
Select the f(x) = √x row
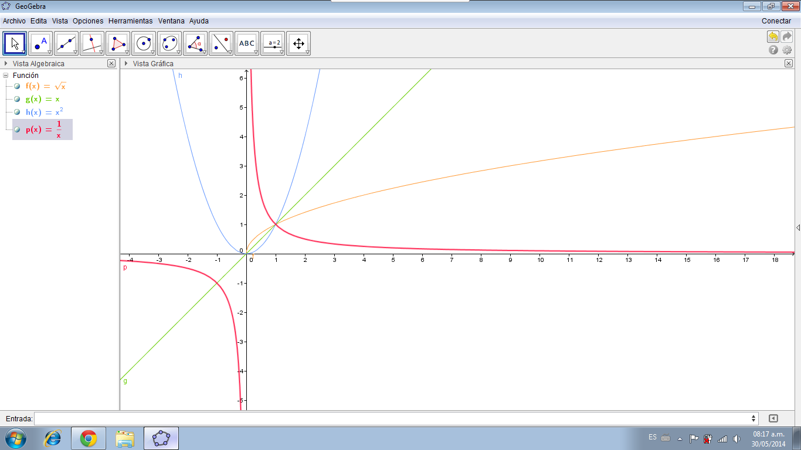pyautogui.click(x=45, y=86)
